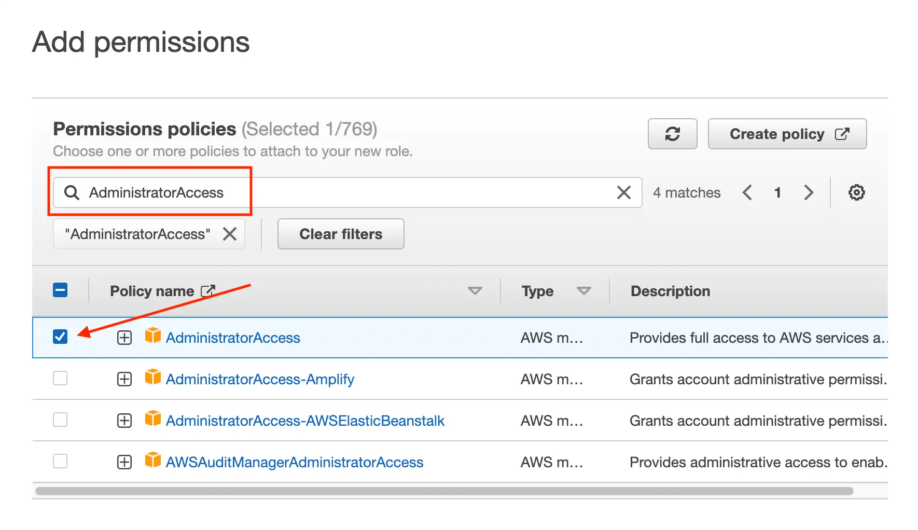
Task: Check the AdministratorAccess-Amplify policy checkbox
Action: coord(60,378)
